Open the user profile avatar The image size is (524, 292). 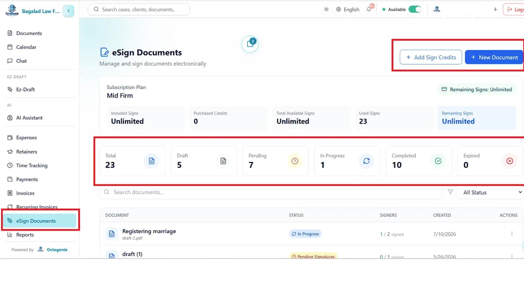[x=436, y=9]
